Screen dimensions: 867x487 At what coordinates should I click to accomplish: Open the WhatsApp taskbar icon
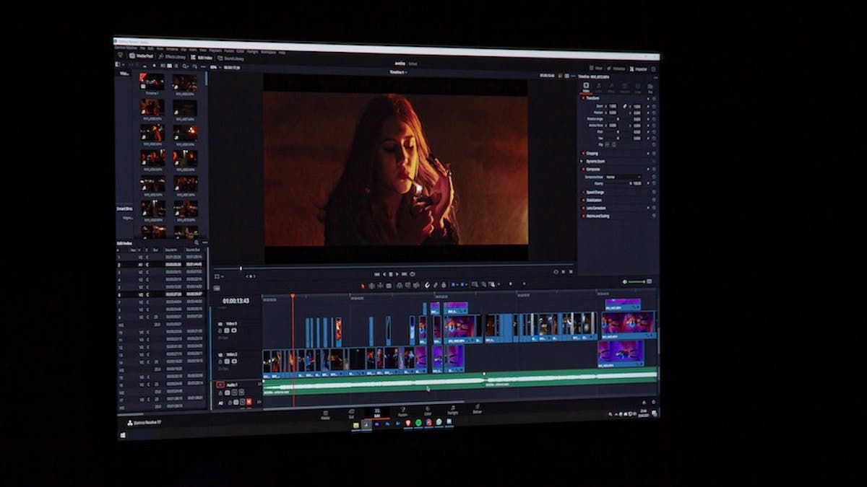[439, 422]
